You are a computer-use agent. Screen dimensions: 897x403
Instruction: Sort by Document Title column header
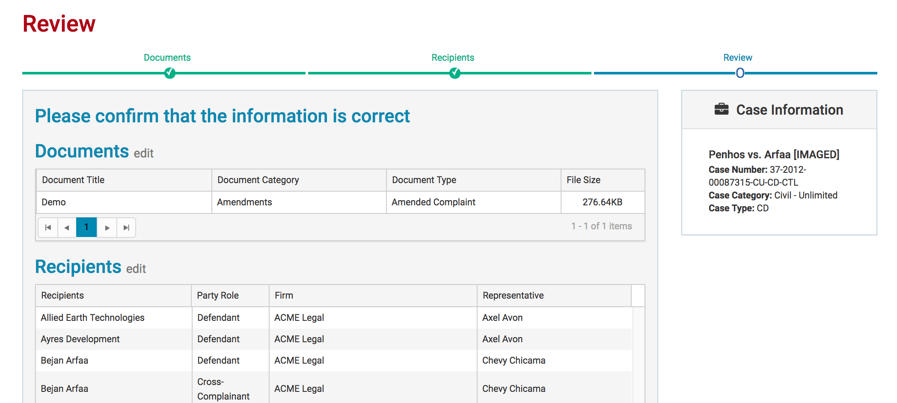tap(73, 180)
